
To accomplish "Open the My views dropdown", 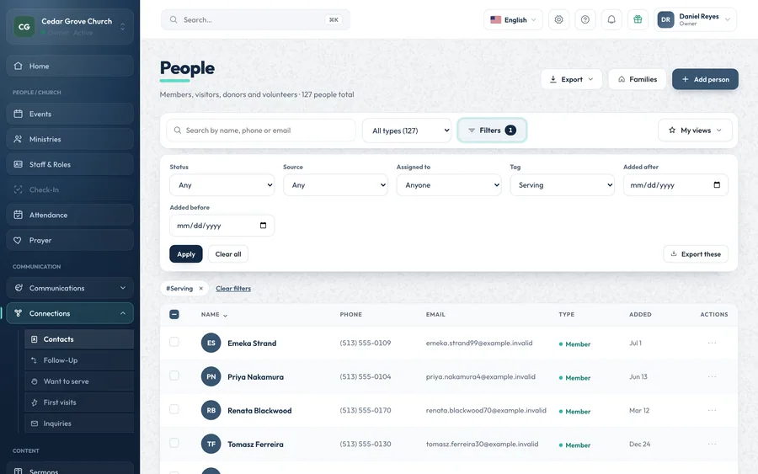I will 695,130.
